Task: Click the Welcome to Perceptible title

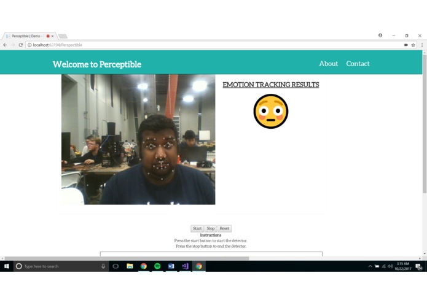Action: pyautogui.click(x=97, y=64)
